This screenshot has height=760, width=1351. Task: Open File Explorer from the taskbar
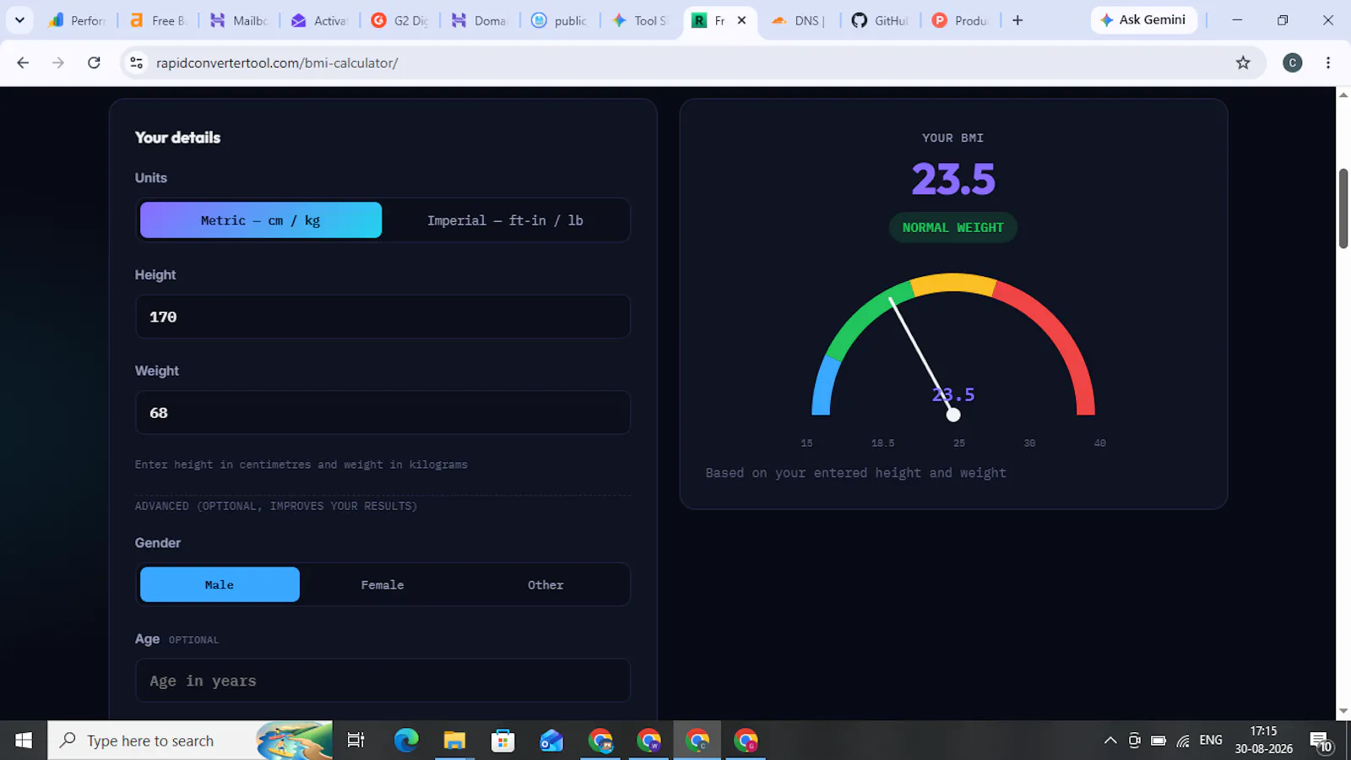(x=454, y=741)
